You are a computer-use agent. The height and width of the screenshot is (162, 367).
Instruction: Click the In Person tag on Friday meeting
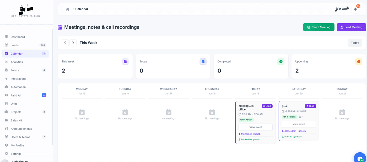pos(246,120)
